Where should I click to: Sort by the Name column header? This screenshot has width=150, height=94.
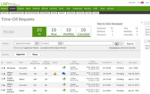point(9,62)
